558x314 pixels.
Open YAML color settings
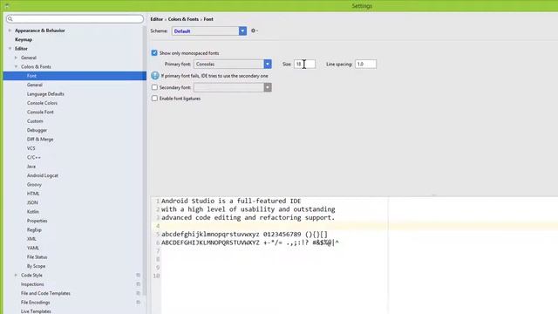[33, 248]
